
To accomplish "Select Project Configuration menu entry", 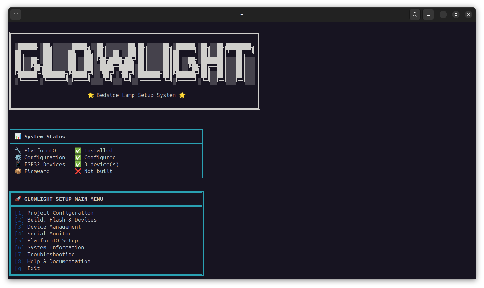I will click(x=61, y=213).
